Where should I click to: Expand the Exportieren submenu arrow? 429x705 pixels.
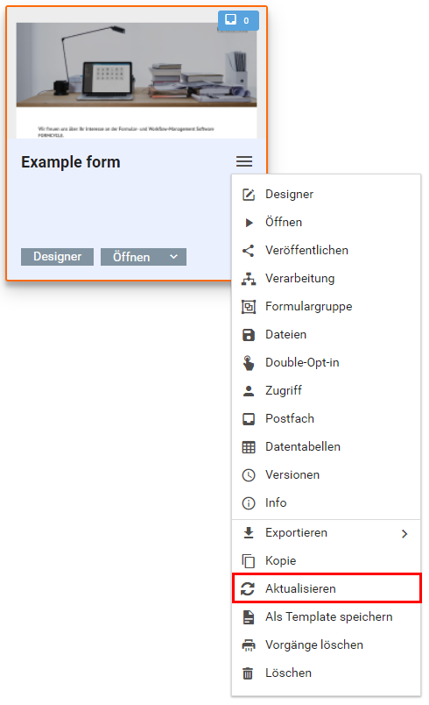coord(404,533)
